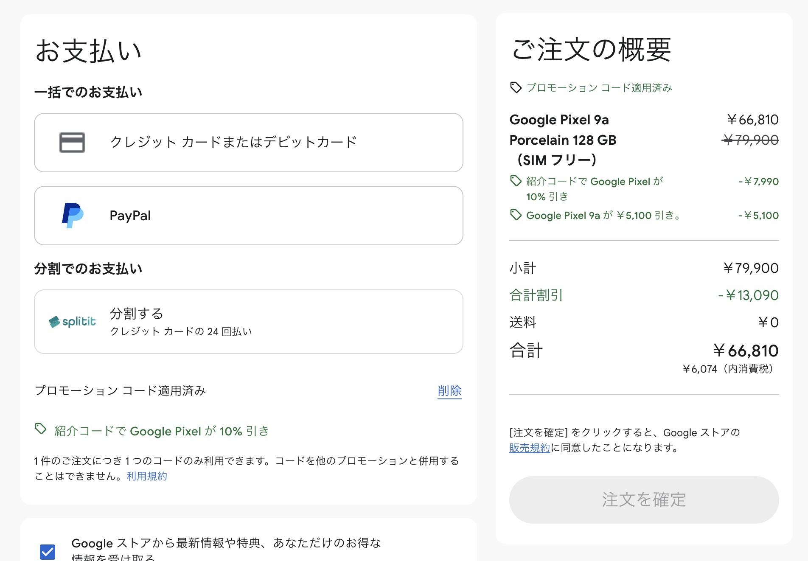Choose PayPal as payment method

tap(249, 216)
